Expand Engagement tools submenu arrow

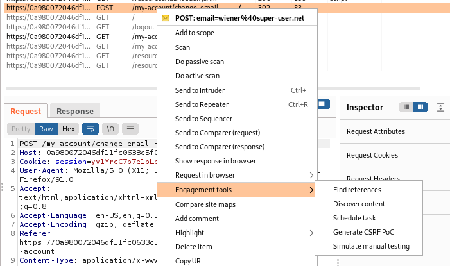tap(312, 190)
